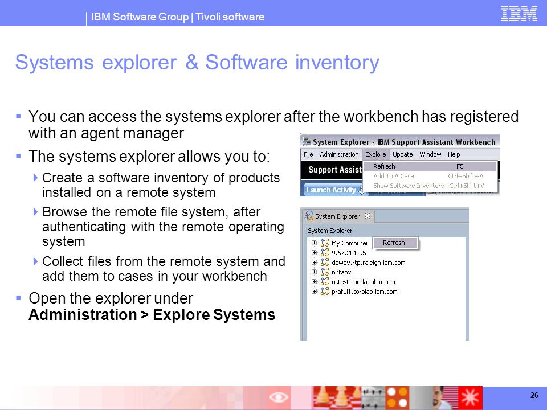Expand the My Computer node
Screen dimensions: 547x410
[x=314, y=243]
